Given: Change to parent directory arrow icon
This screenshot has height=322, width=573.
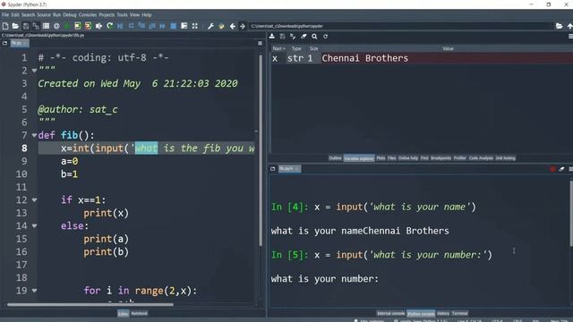Looking at the screenshot, I should [569, 26].
